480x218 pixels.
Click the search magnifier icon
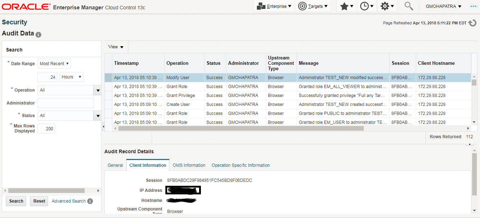409,6
